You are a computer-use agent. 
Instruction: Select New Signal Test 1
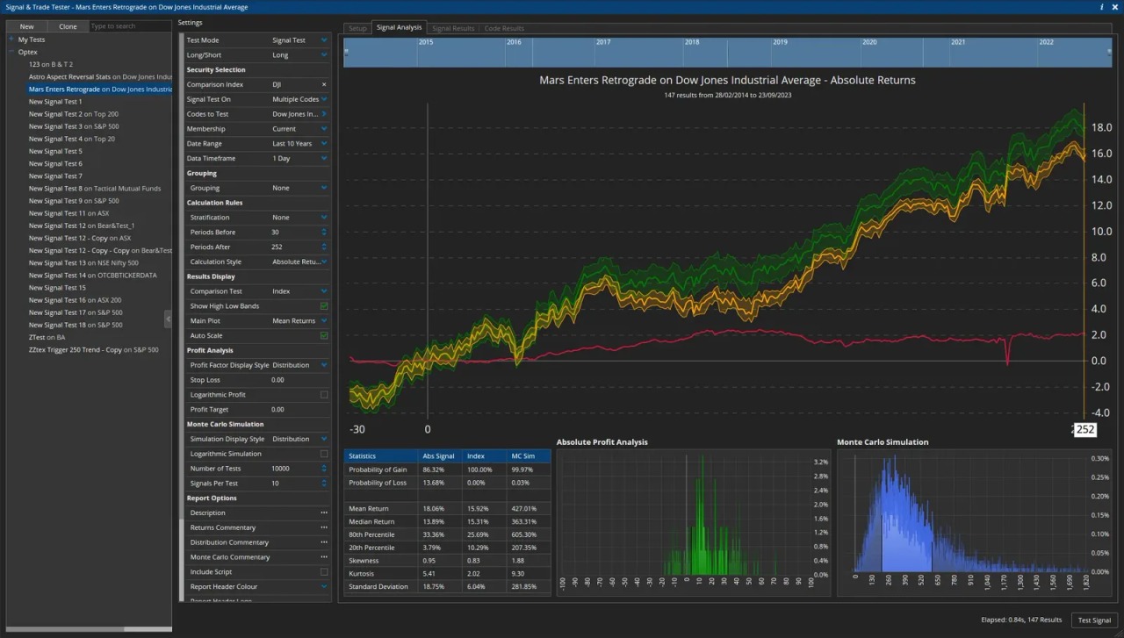pos(55,102)
